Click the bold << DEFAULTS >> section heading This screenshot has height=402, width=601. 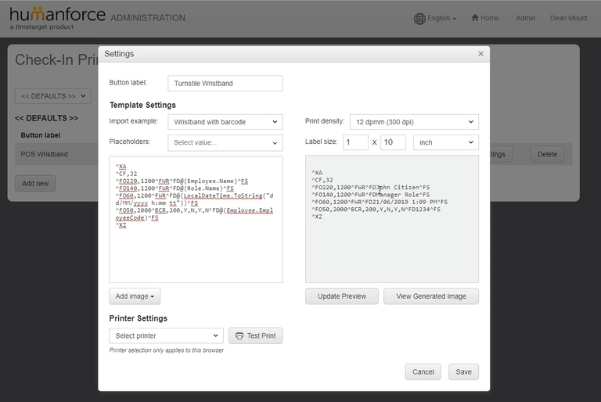(46, 118)
